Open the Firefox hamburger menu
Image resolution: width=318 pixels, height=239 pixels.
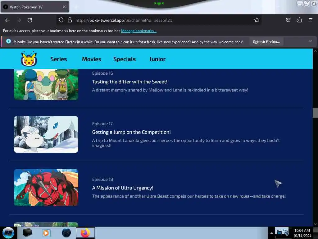tap(311, 20)
